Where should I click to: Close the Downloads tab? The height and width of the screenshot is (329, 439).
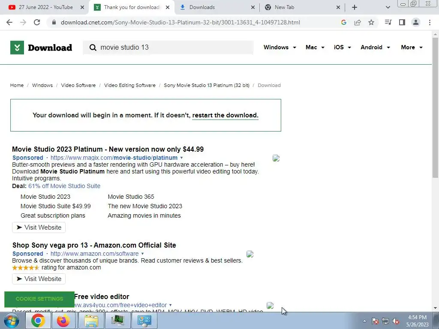point(253,7)
